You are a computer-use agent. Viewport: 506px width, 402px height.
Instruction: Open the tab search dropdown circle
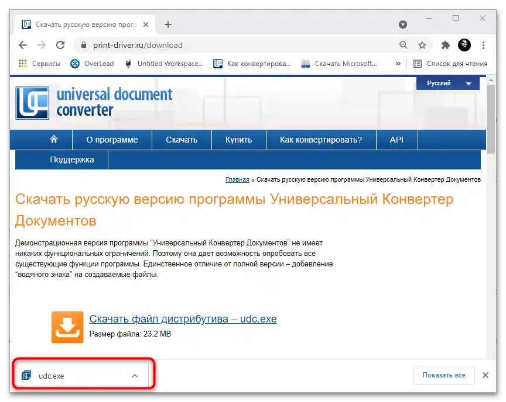(403, 25)
